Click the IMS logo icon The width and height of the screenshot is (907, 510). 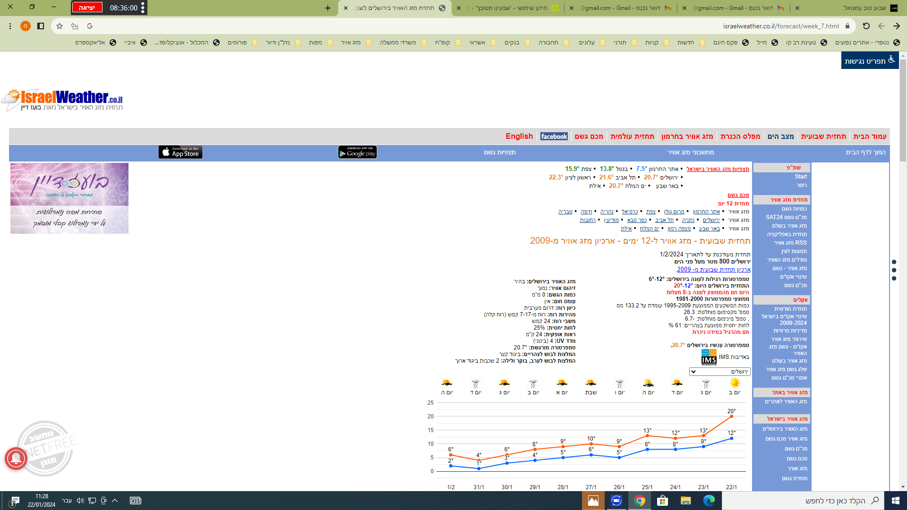[709, 357]
